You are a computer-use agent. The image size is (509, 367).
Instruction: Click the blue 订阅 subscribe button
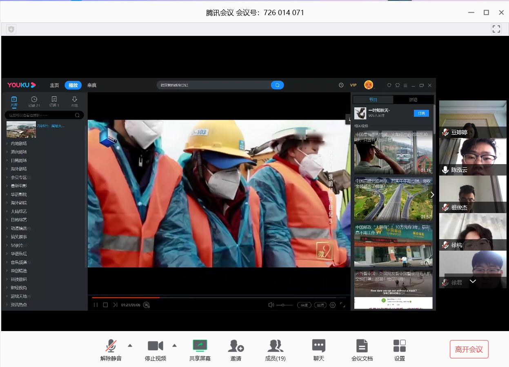point(421,113)
